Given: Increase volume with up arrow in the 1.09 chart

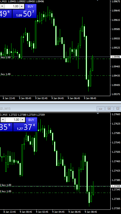Looking at the screenshot, I should [22, 6].
